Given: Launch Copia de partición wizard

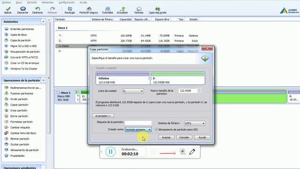Looking at the screenshot, I should tap(21, 40).
